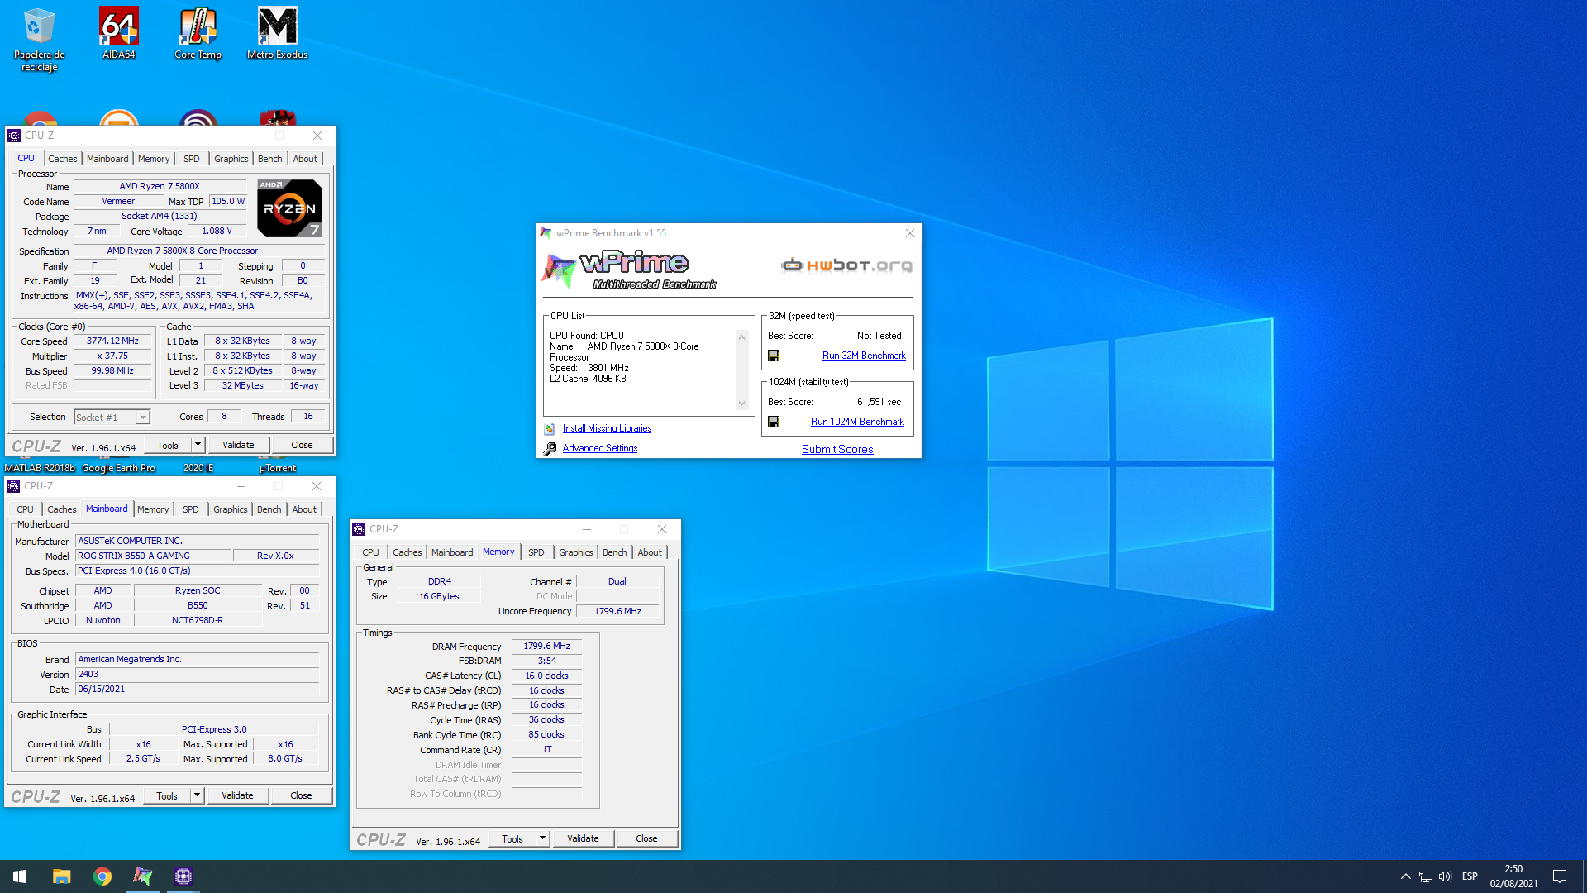1587x893 pixels.
Task: Click the CPU-Z icon in the Mainboard window title bar
Action: [13, 486]
